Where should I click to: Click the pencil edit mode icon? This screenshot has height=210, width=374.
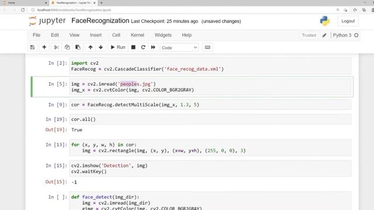[x=324, y=35]
